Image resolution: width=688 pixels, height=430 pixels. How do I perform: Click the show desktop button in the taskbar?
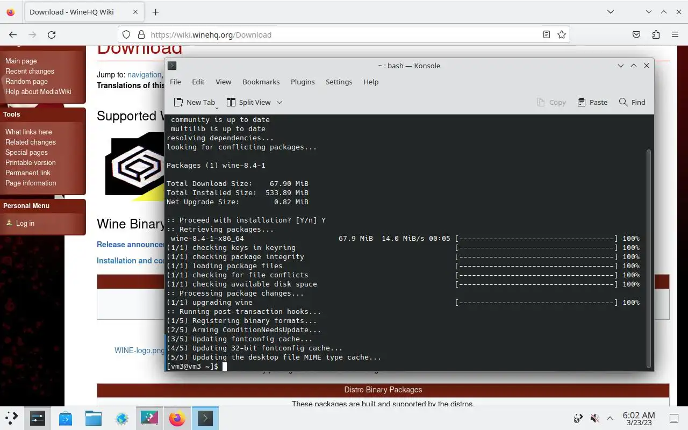[x=674, y=418]
